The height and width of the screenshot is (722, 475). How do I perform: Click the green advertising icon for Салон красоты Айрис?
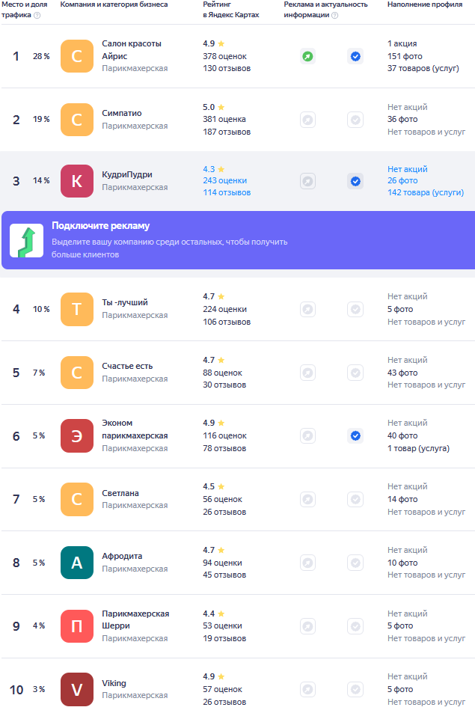(x=307, y=56)
